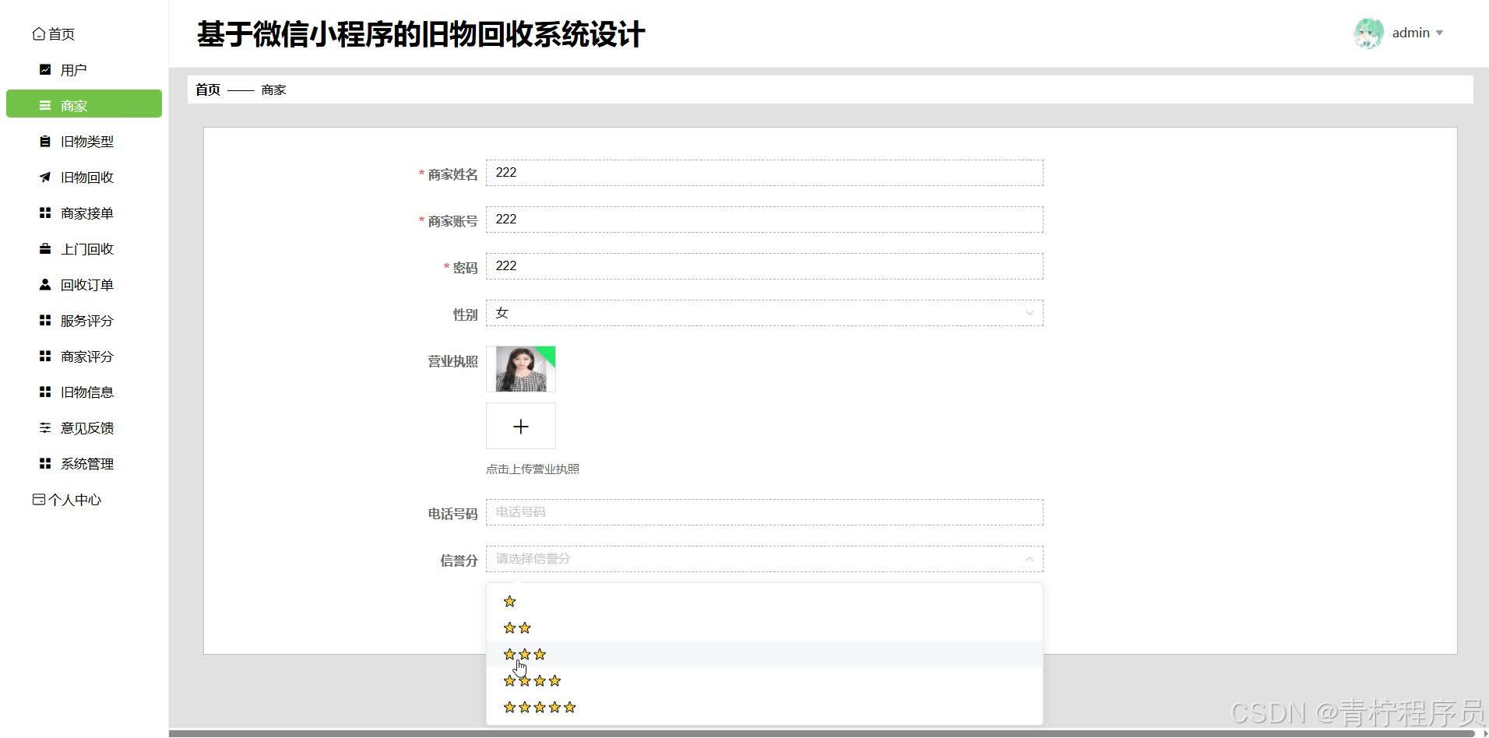Select the 用户 sidebar icon

(x=44, y=69)
